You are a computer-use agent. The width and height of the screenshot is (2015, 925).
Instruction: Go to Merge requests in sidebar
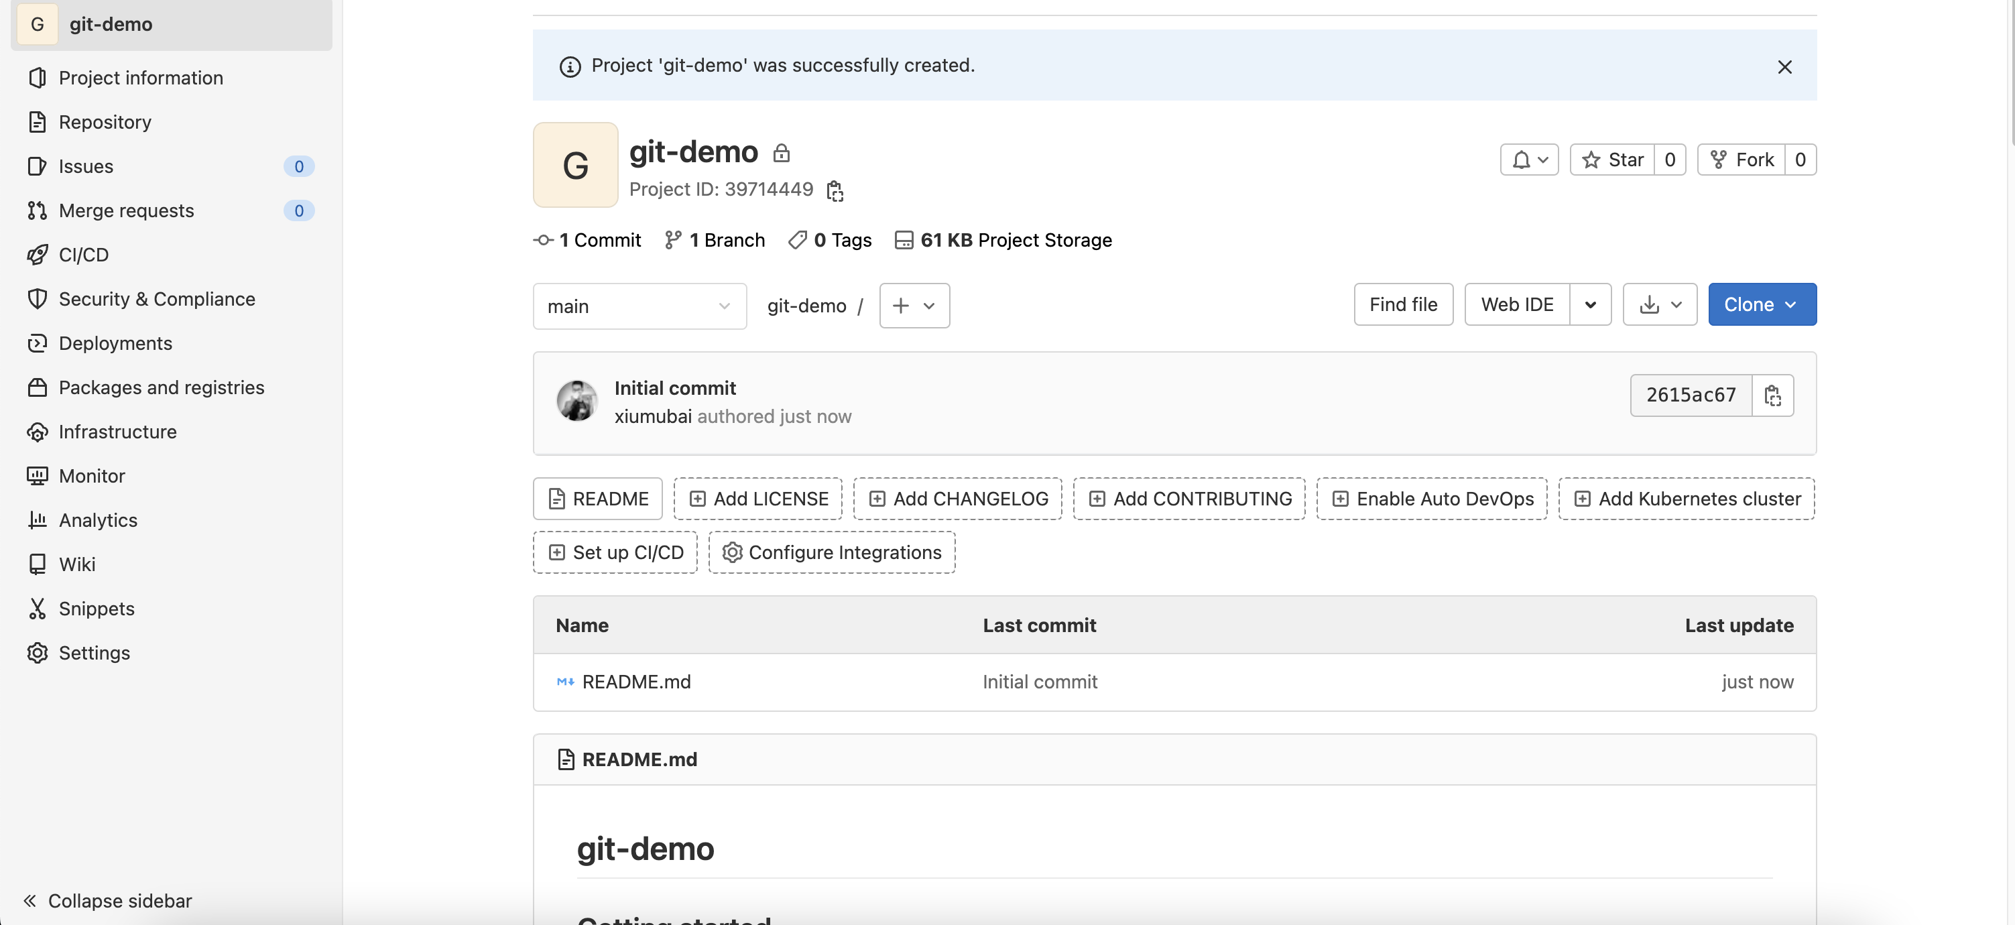point(126,210)
